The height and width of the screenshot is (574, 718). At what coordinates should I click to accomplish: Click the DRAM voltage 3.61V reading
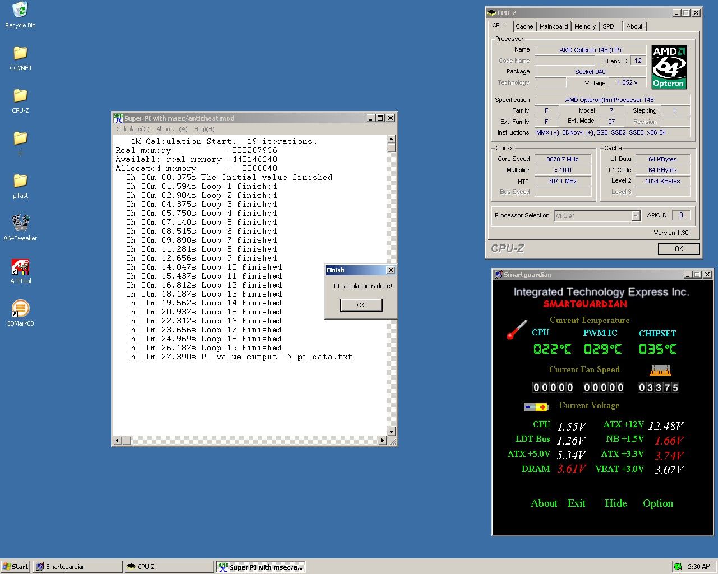[x=572, y=469]
